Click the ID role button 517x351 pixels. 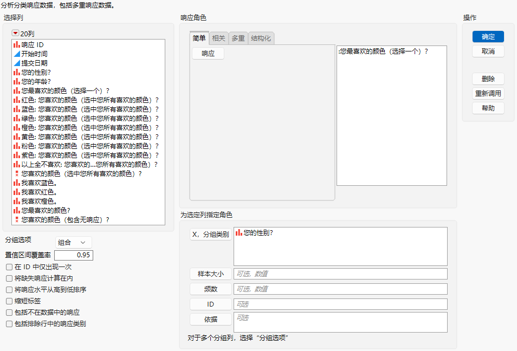(x=211, y=304)
